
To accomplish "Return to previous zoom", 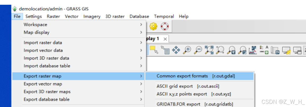I will point(232,50).
